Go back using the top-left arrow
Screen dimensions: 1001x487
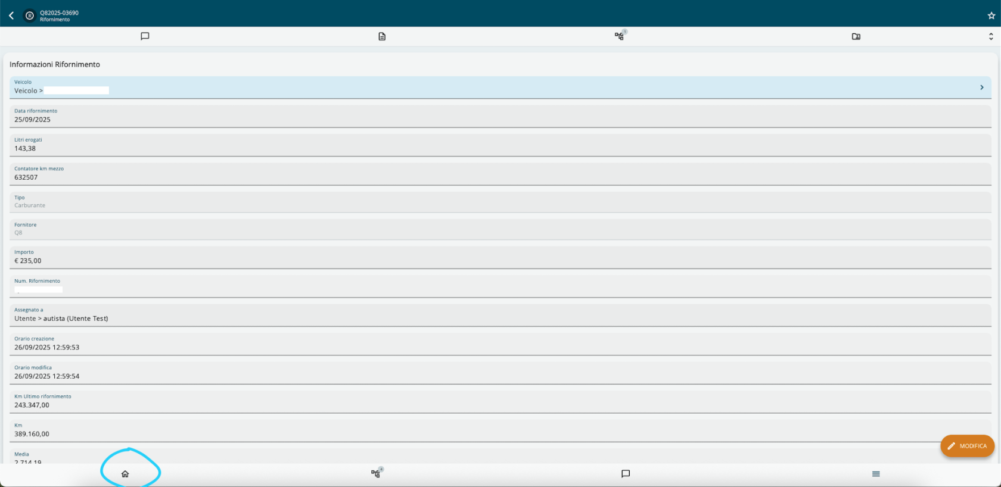click(11, 15)
